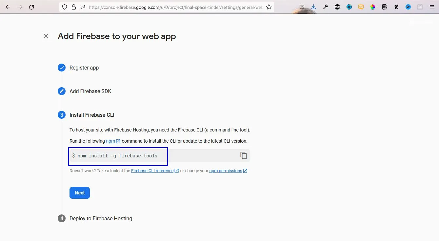439x241 pixels.
Task: Reload the Firebase console page
Action: [31, 7]
